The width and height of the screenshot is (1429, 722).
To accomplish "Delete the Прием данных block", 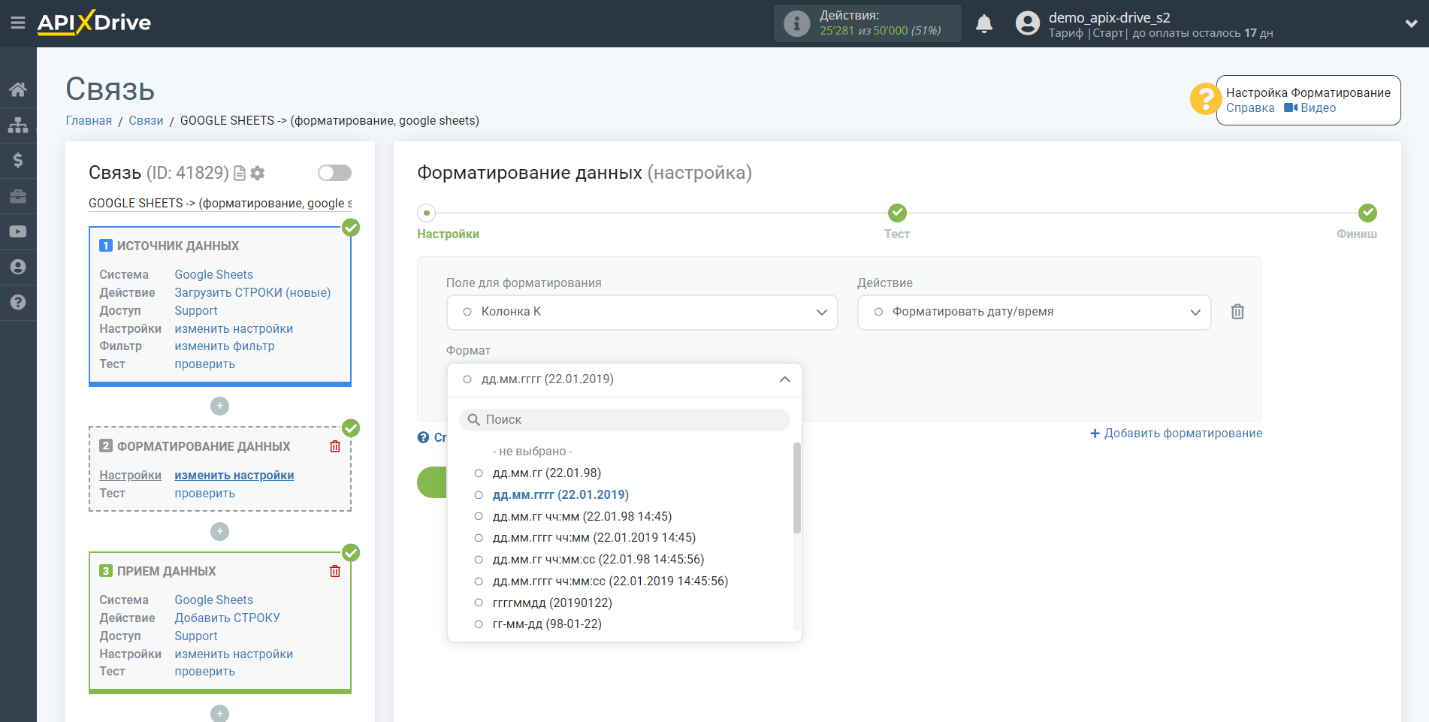I will coord(335,571).
